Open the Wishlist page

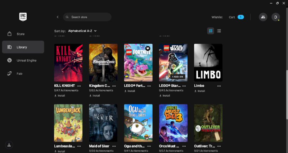[x=217, y=17]
